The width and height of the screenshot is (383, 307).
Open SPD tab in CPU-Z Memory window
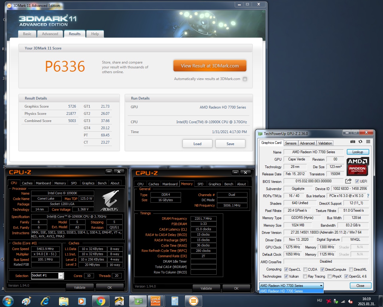(200, 184)
